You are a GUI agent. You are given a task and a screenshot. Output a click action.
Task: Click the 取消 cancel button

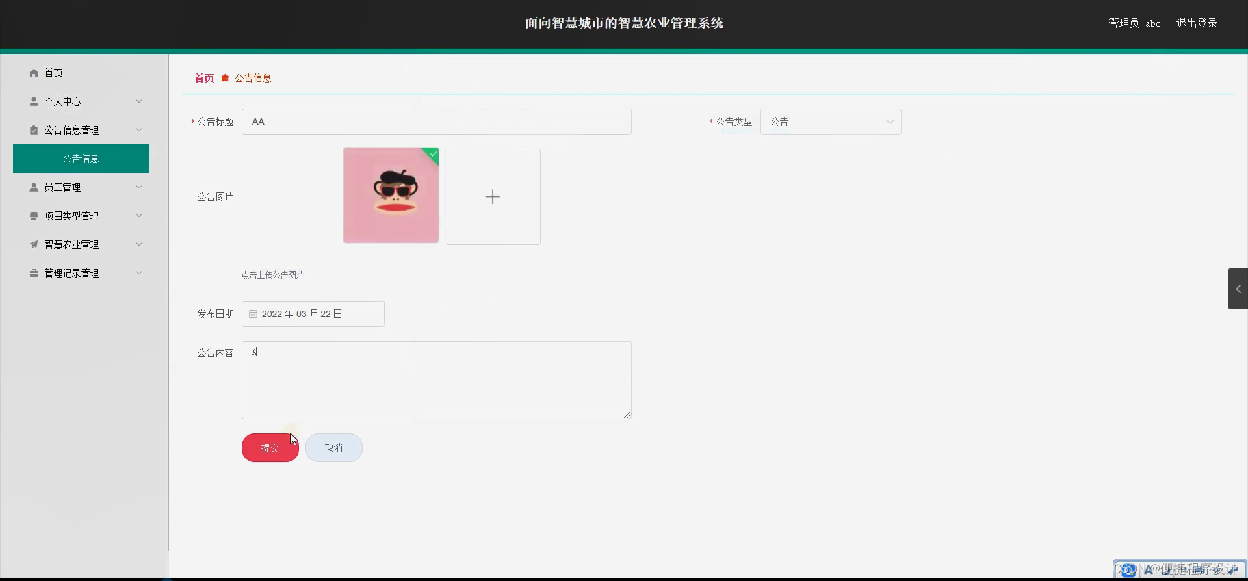coord(334,448)
